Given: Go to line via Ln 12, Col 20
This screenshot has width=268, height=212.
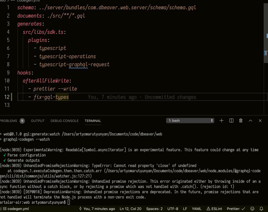Looking at the screenshot, I should click(x=130, y=208).
